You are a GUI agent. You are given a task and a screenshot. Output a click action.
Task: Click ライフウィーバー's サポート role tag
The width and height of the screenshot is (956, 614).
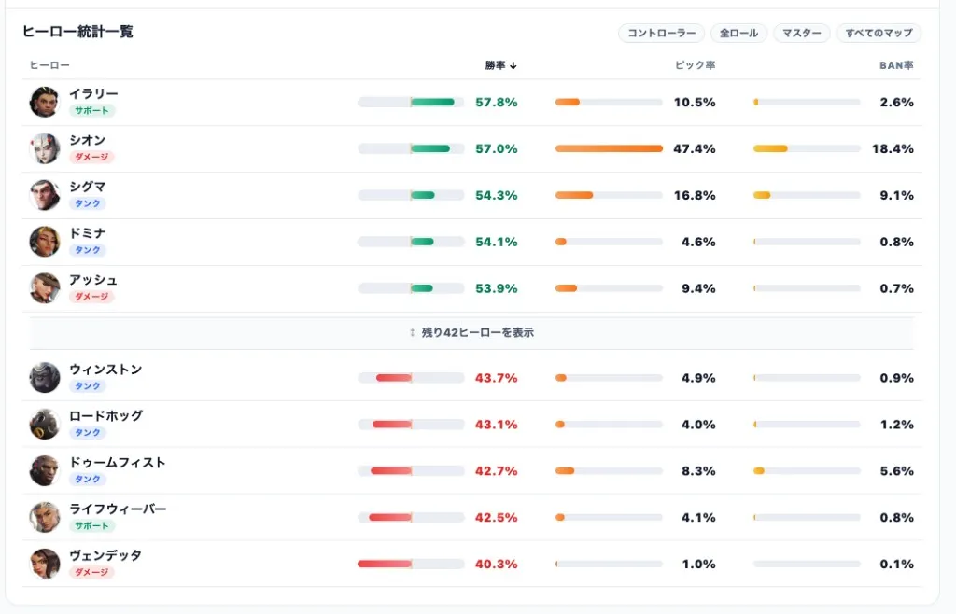[92, 525]
